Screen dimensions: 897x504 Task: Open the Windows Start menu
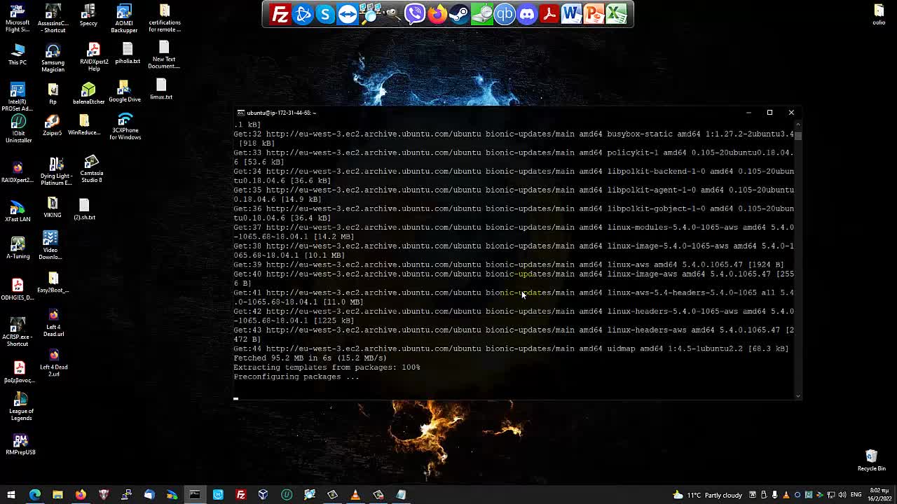tap(11, 495)
